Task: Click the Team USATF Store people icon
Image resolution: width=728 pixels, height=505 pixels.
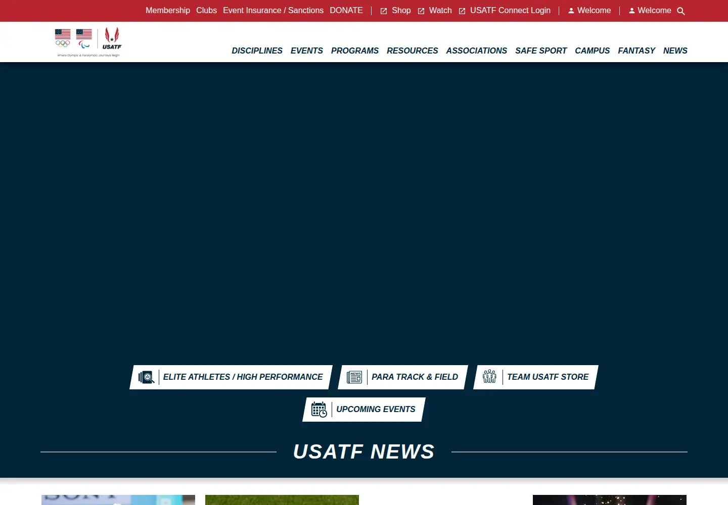Action: (489, 377)
